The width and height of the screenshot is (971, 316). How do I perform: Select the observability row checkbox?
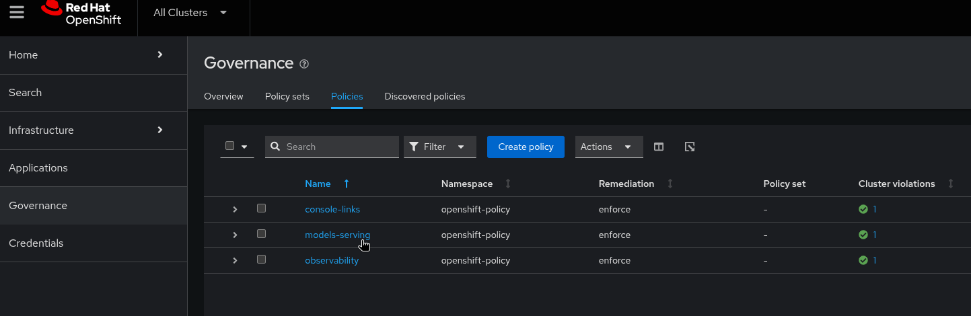click(x=261, y=260)
